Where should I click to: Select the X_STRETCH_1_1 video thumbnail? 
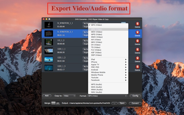coord(49,25)
